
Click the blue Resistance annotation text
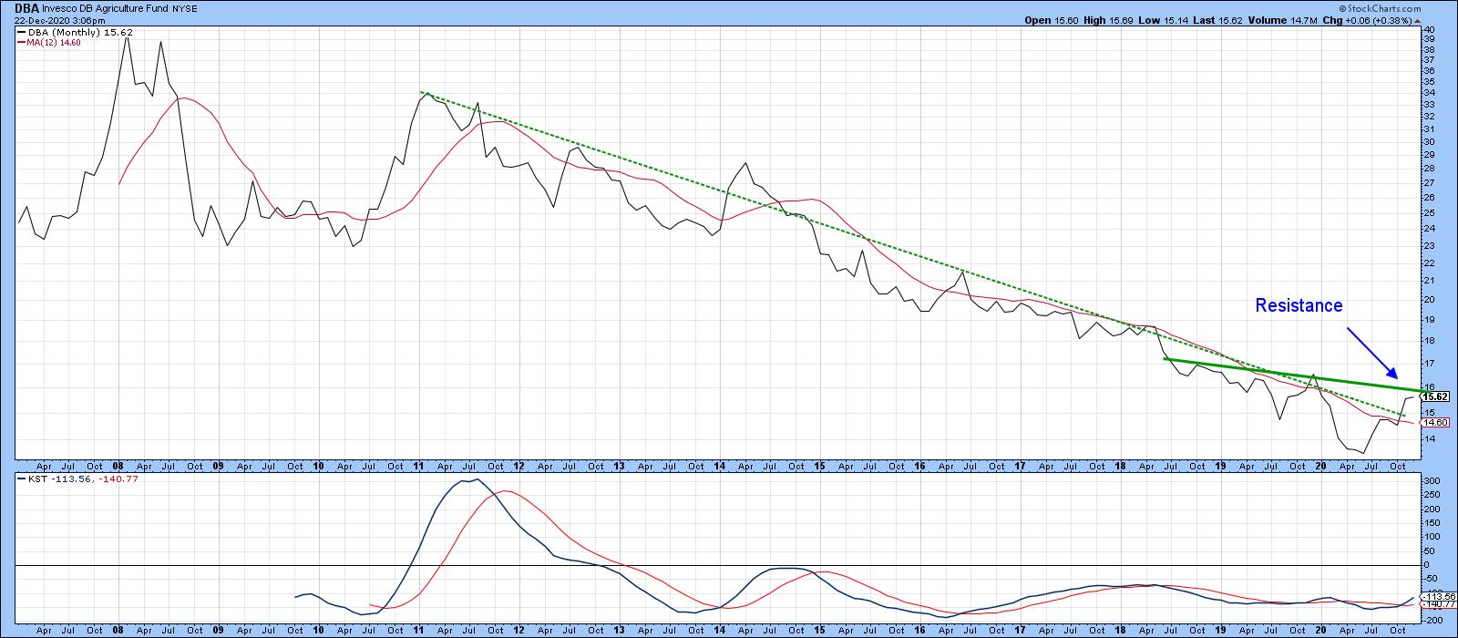1299,306
